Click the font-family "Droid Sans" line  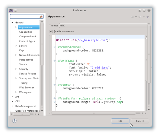90,67
